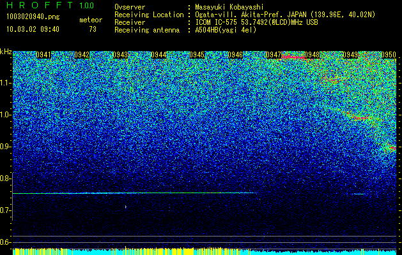Screen dimensions: 402x255
Task: Select the date stamp 10.03.02 09:40
Action: pos(33,29)
